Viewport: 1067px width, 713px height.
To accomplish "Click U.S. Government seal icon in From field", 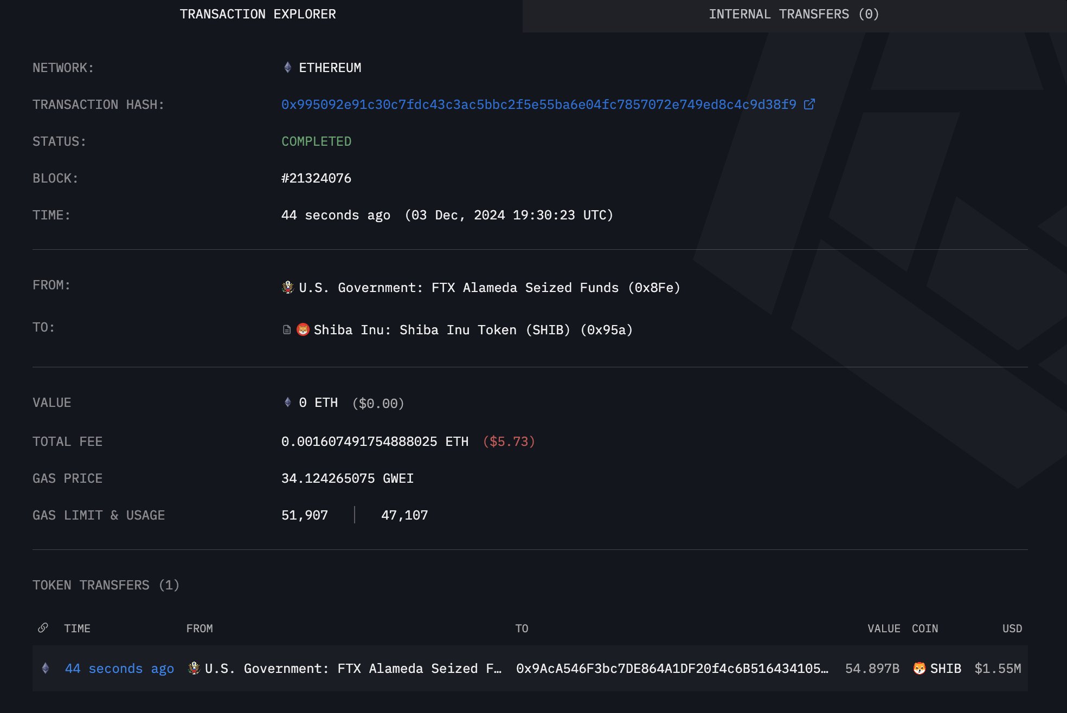I will [x=288, y=287].
